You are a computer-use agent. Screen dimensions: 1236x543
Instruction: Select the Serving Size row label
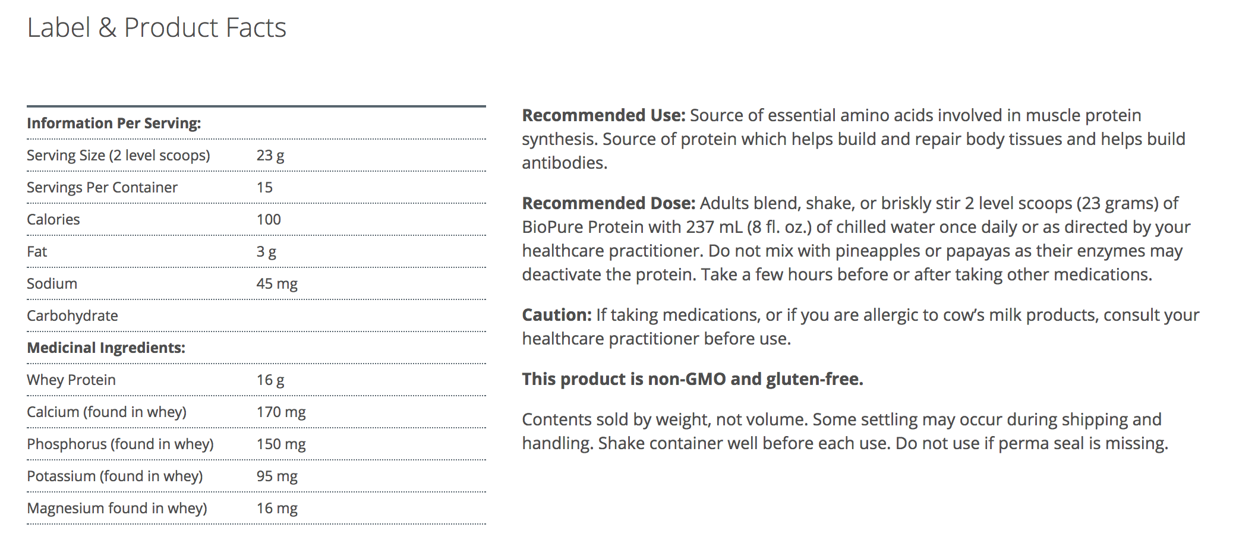pyautogui.click(x=118, y=156)
